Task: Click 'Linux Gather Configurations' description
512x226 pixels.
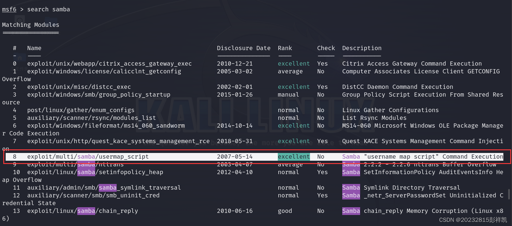Action: coord(391,110)
